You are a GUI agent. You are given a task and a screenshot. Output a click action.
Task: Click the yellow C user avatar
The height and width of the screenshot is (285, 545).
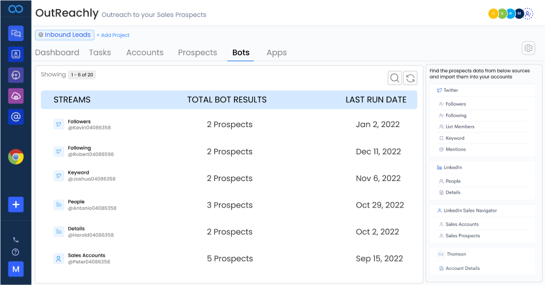coord(494,14)
